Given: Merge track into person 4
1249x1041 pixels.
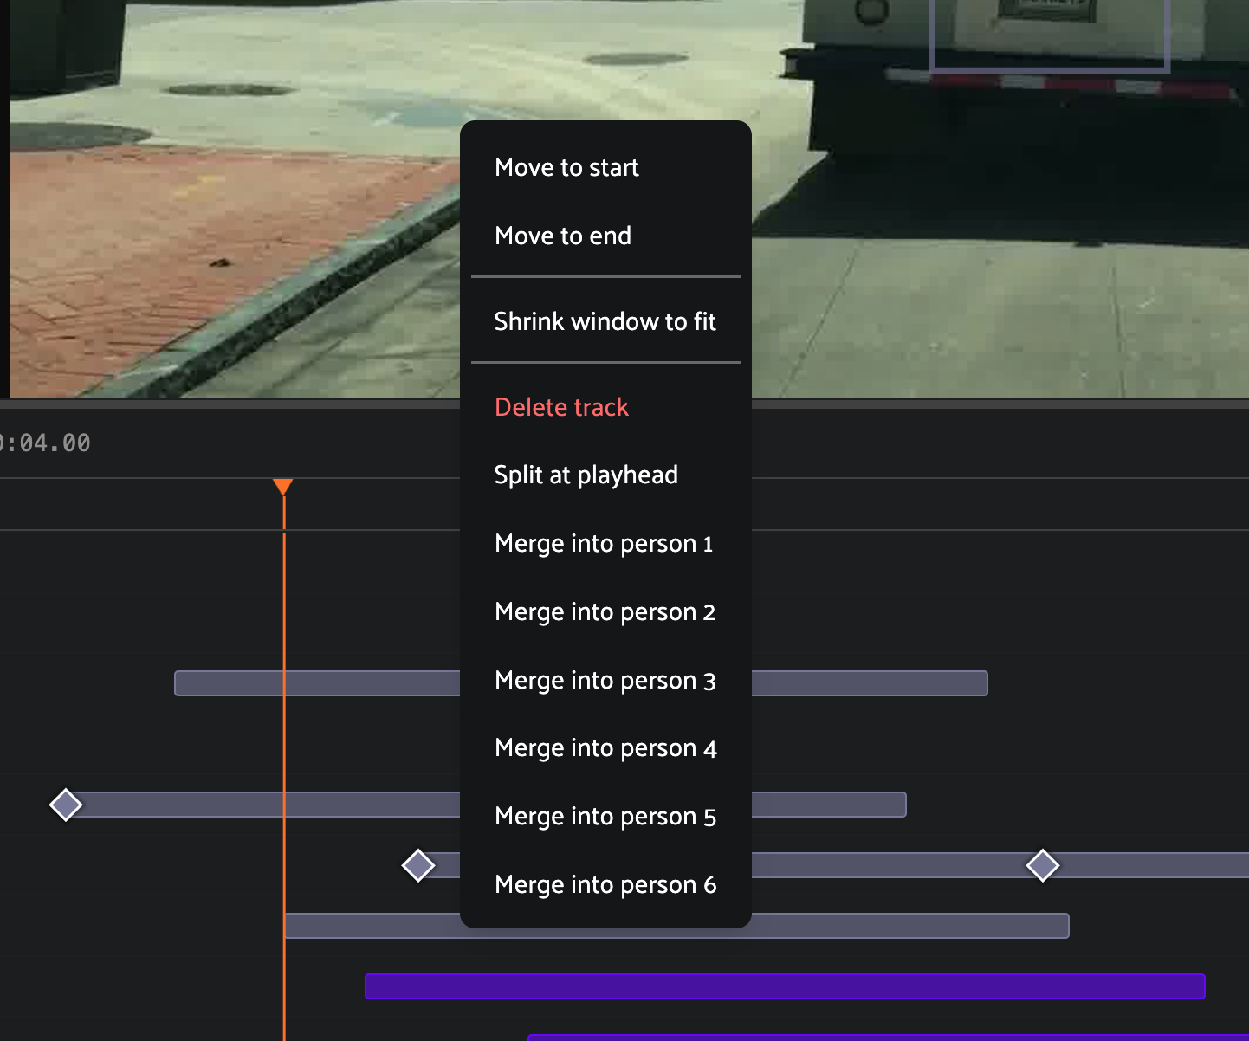Looking at the screenshot, I should [x=605, y=747].
